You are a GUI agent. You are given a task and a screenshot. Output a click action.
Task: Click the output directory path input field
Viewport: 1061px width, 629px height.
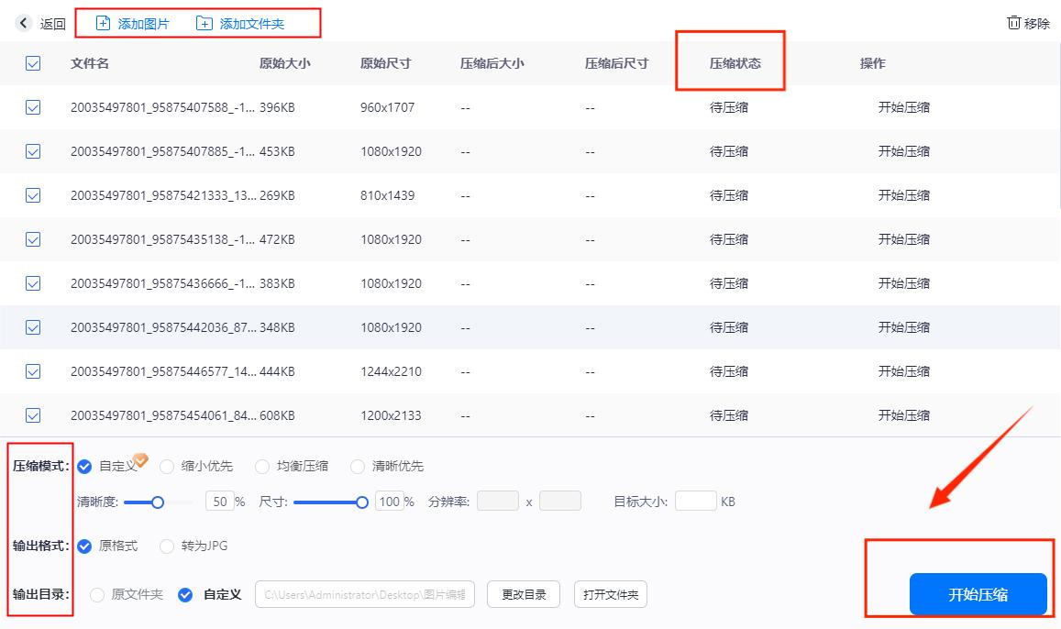[x=364, y=594]
